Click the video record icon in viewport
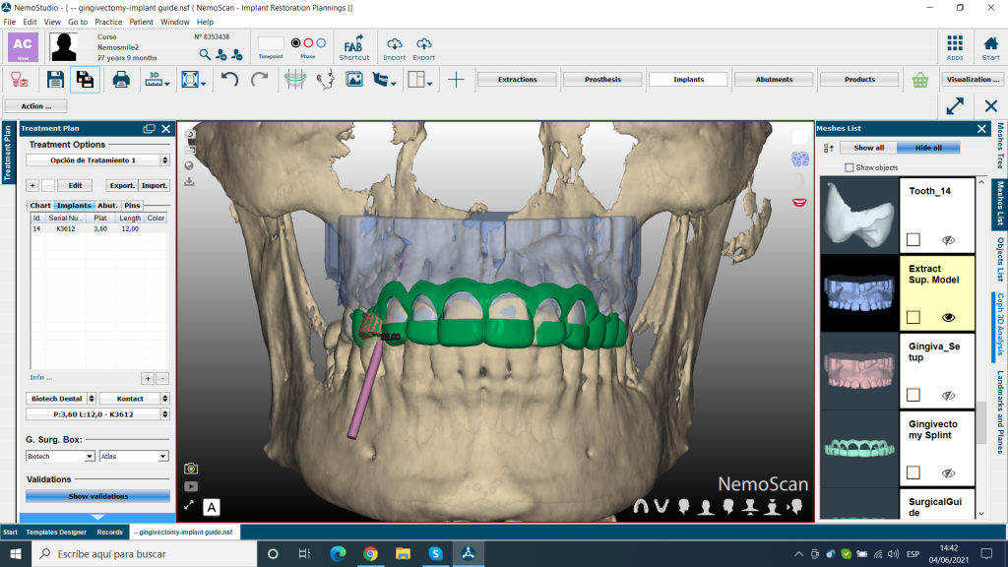Viewport: 1008px width, 567px height. [191, 486]
